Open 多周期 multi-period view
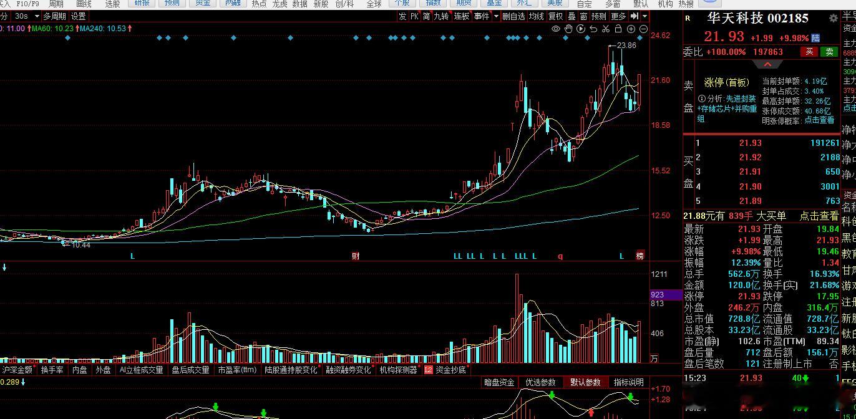Image resolution: width=856 pixels, height=419 pixels. 54,16
